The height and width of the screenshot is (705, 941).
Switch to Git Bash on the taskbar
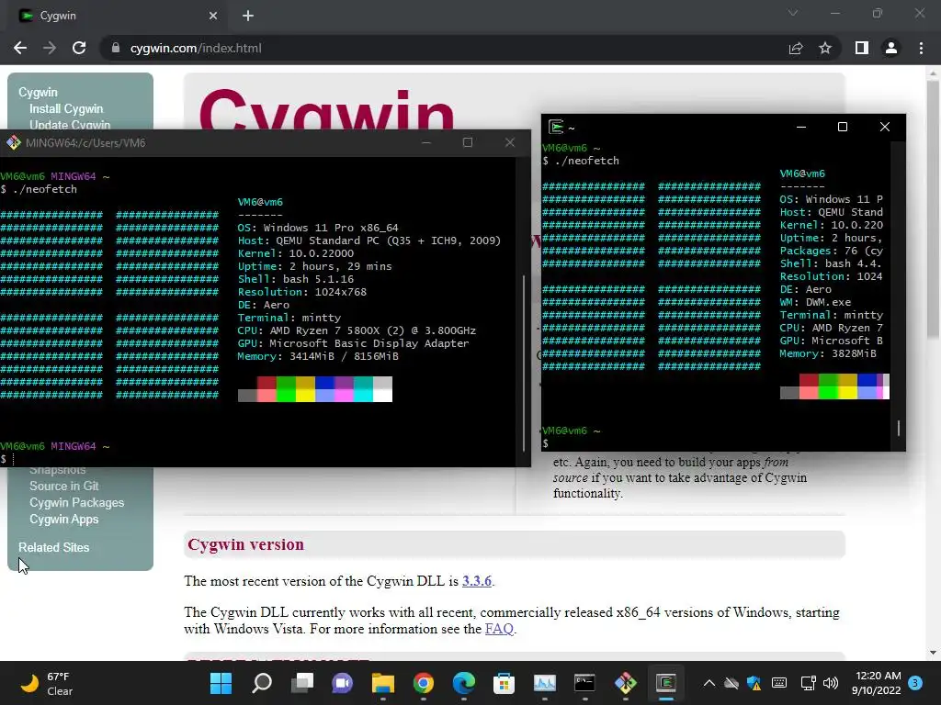[625, 683]
